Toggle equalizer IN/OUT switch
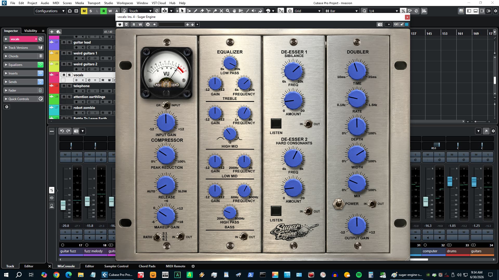Image resolution: width=499 pixels, height=280 pixels. click(244, 236)
